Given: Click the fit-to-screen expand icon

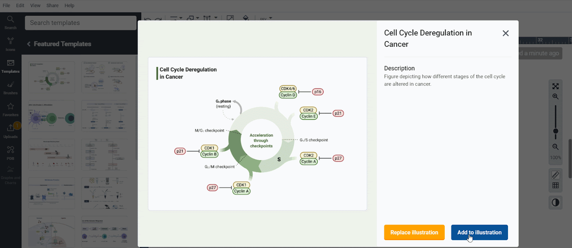Looking at the screenshot, I should pyautogui.click(x=555, y=86).
